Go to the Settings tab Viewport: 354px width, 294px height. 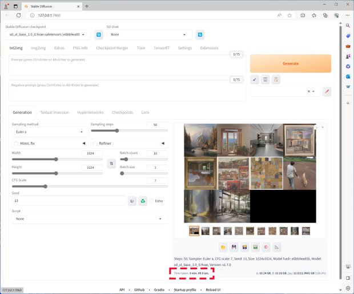(x=184, y=48)
